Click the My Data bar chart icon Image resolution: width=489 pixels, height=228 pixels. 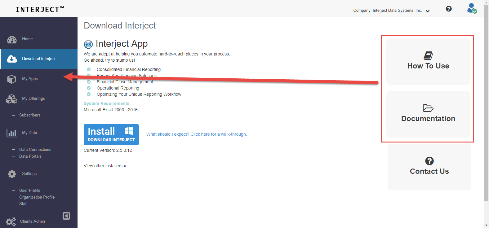(x=12, y=133)
